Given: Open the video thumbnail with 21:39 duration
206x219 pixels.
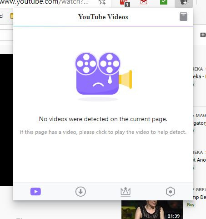Looking at the screenshot, I should point(152,209).
